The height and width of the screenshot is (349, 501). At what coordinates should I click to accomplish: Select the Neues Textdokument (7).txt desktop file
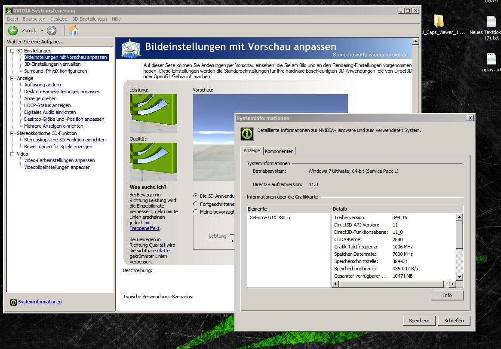tap(491, 22)
